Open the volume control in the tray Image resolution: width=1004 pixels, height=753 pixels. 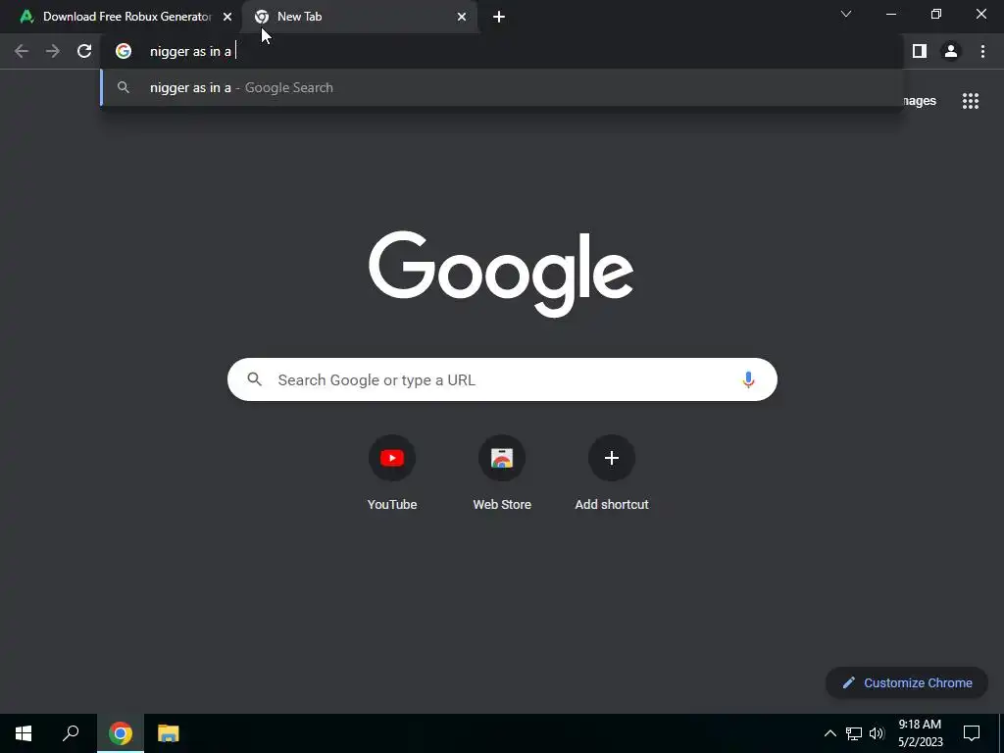[877, 733]
